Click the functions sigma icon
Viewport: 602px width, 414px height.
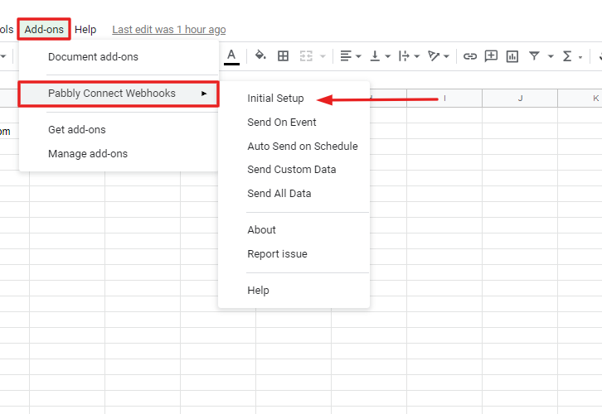(x=567, y=56)
